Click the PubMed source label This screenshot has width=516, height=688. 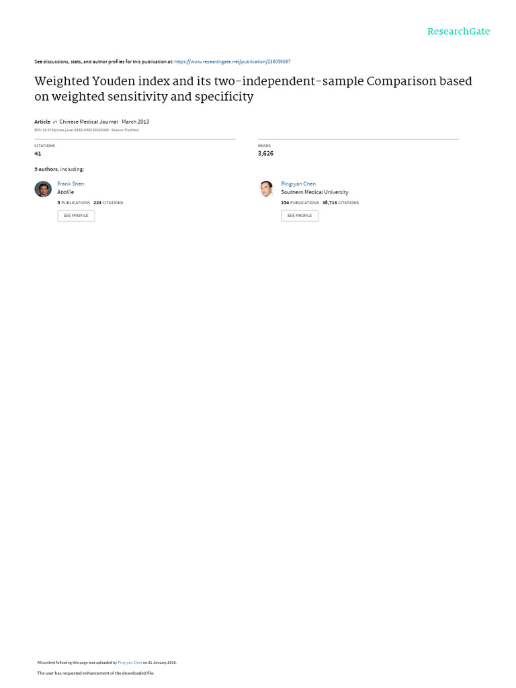(132, 130)
